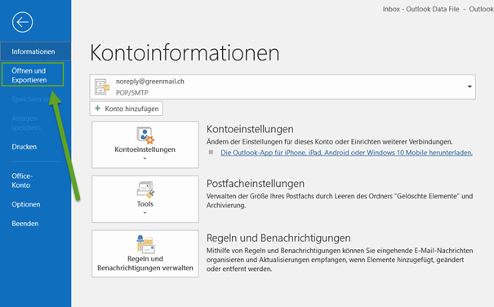This screenshot has width=494, height=307.
Task: Click the Konto hinzufügen button
Action: coord(126,109)
